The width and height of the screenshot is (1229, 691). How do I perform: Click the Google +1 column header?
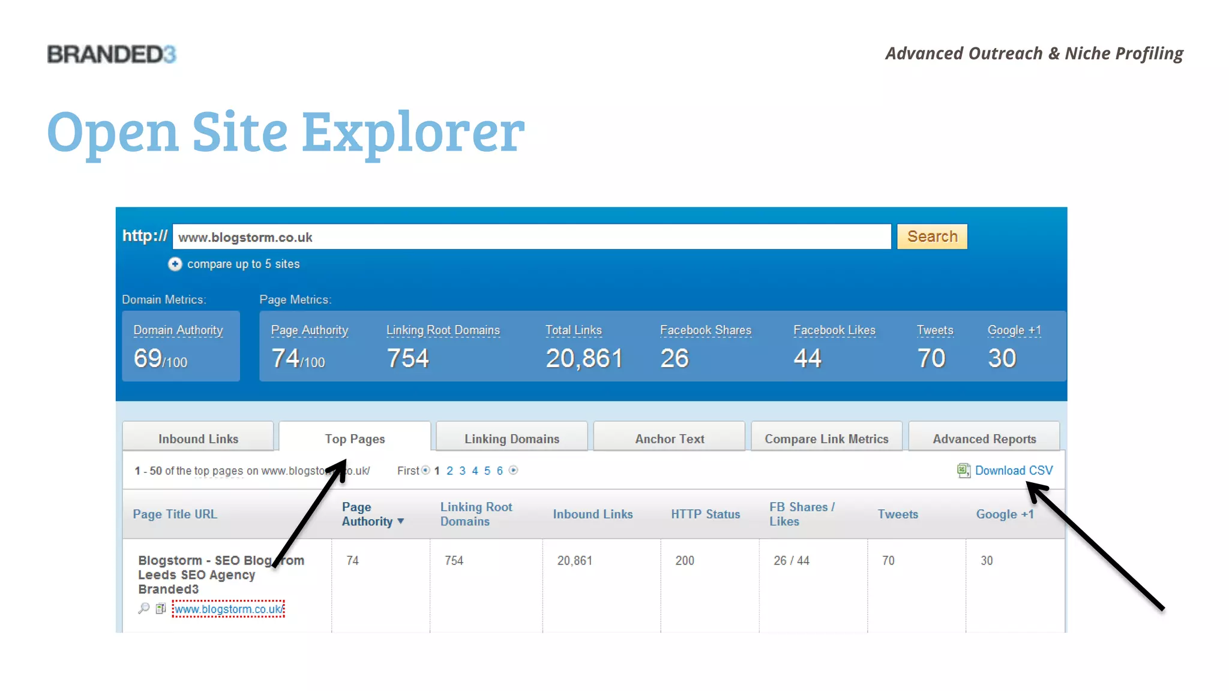point(1005,514)
